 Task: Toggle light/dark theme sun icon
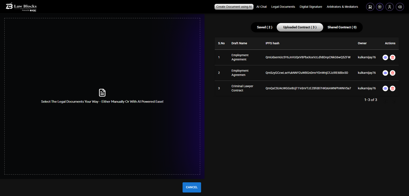380,7
